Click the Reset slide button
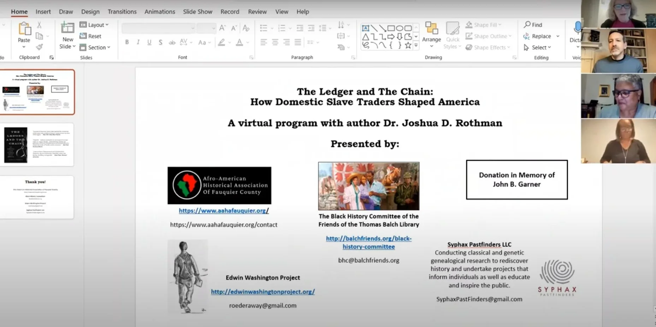Image resolution: width=656 pixels, height=327 pixels. coord(90,36)
